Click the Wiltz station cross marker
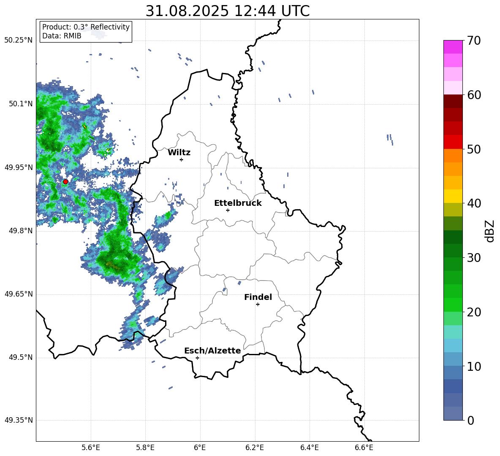The height and width of the screenshot is (456, 500). [x=181, y=159]
